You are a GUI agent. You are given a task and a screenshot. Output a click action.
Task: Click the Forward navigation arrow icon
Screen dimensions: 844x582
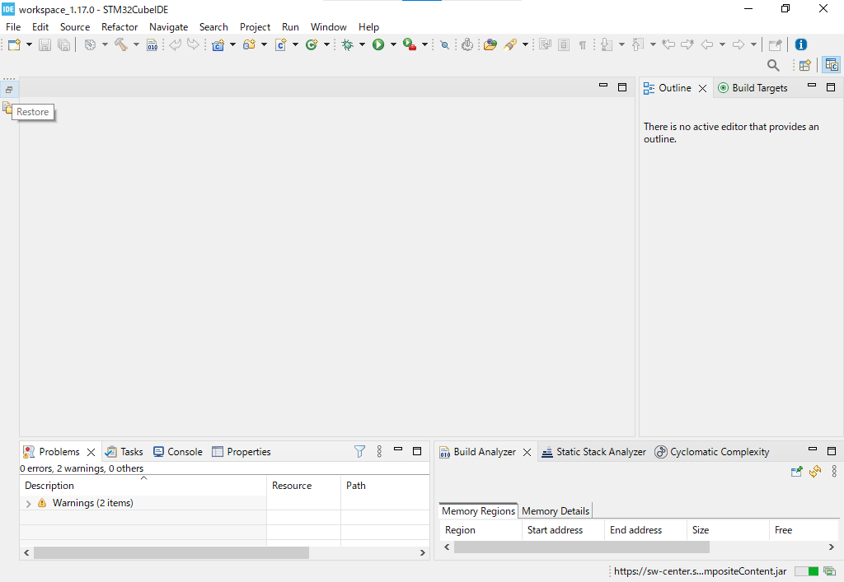[x=738, y=44]
